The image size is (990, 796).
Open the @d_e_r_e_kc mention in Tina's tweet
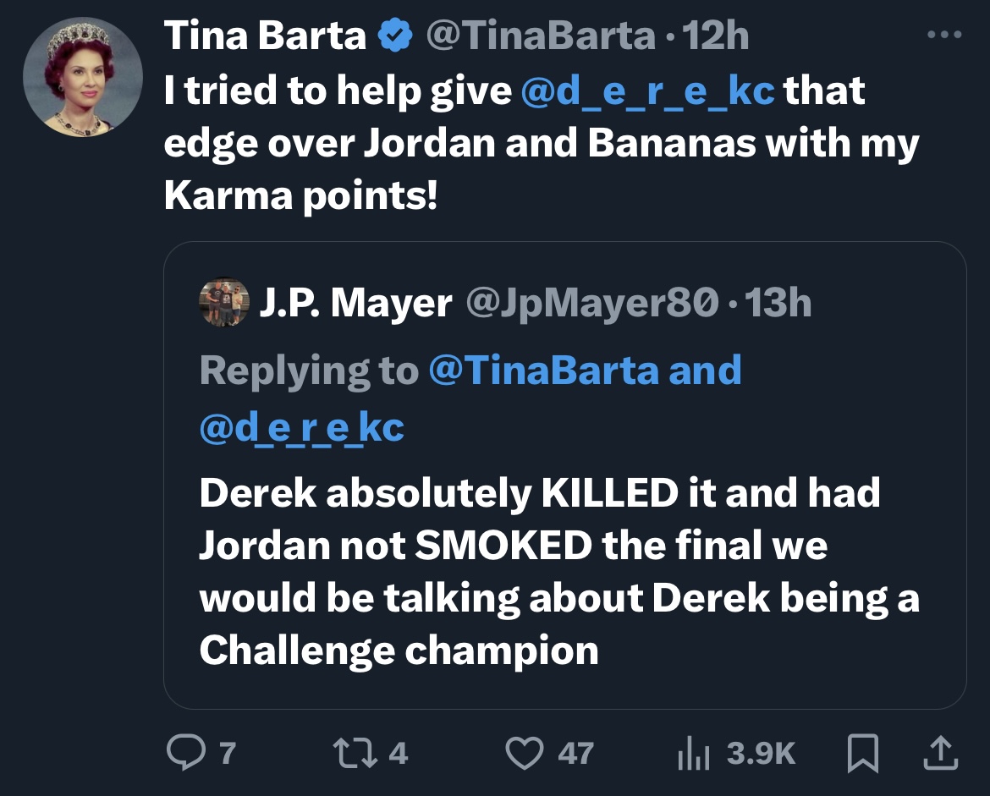(x=648, y=91)
